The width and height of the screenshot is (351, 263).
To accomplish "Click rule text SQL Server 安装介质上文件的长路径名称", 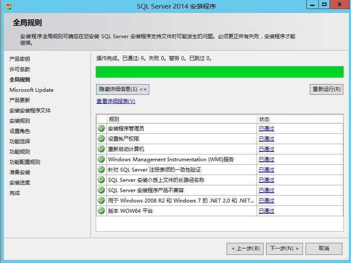I will (x=156, y=180).
